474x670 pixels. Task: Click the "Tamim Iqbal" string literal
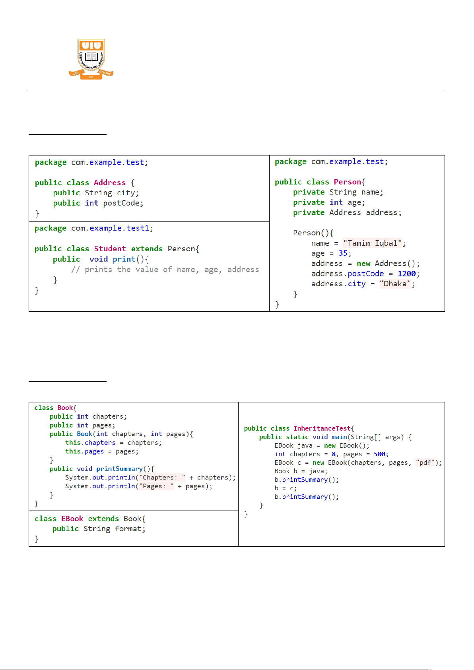(372, 243)
